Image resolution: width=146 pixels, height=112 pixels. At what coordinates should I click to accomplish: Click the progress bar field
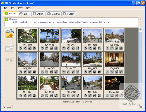coord(76,107)
